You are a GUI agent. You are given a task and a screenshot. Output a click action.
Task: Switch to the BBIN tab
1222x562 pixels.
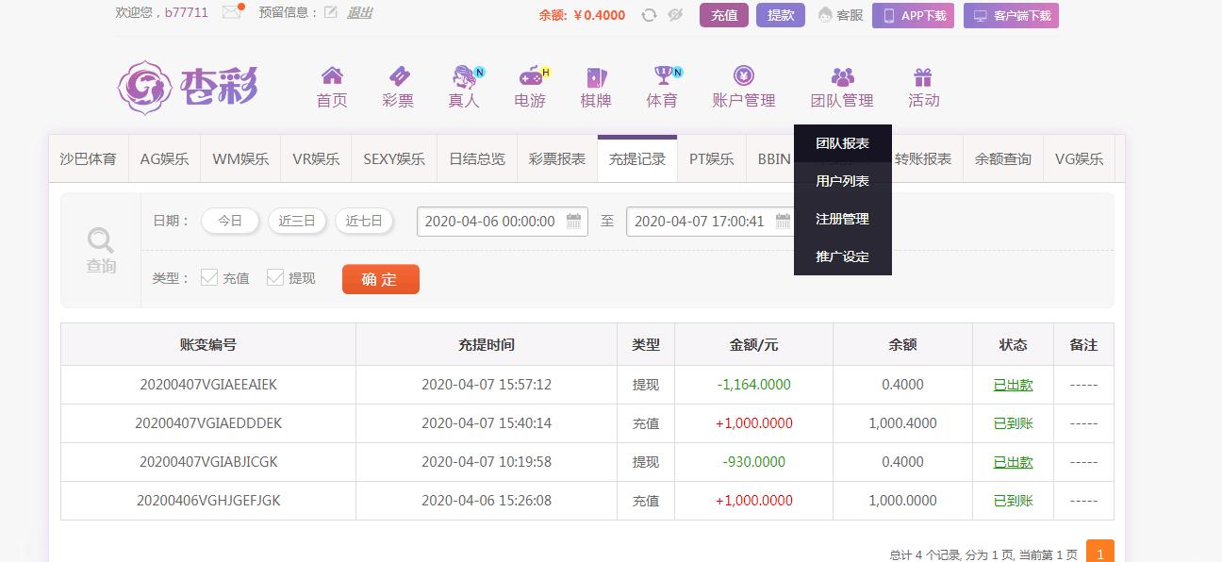coord(771,159)
